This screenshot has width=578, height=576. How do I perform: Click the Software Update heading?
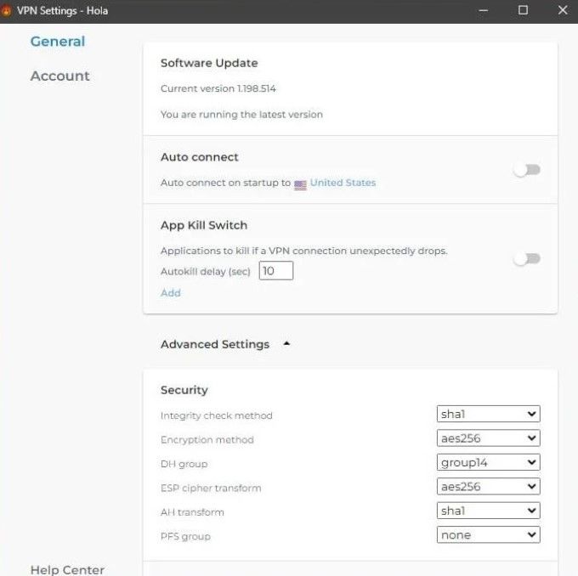click(209, 63)
